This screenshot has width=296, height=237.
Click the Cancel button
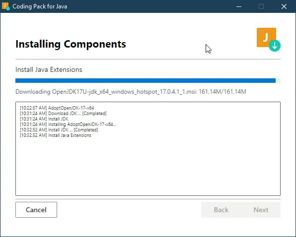[x=36, y=210]
